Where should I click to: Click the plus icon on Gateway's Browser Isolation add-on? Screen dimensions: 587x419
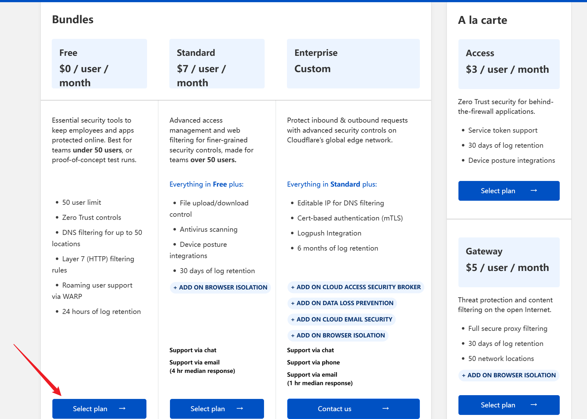[x=463, y=375]
